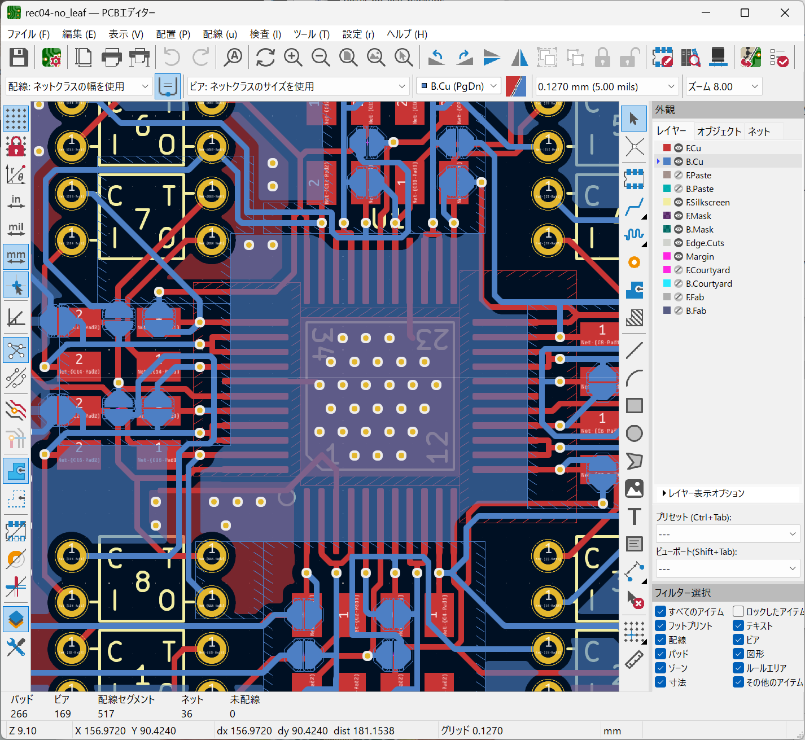Click the layer pair selector icon
This screenshot has height=740, width=805.
[516, 86]
